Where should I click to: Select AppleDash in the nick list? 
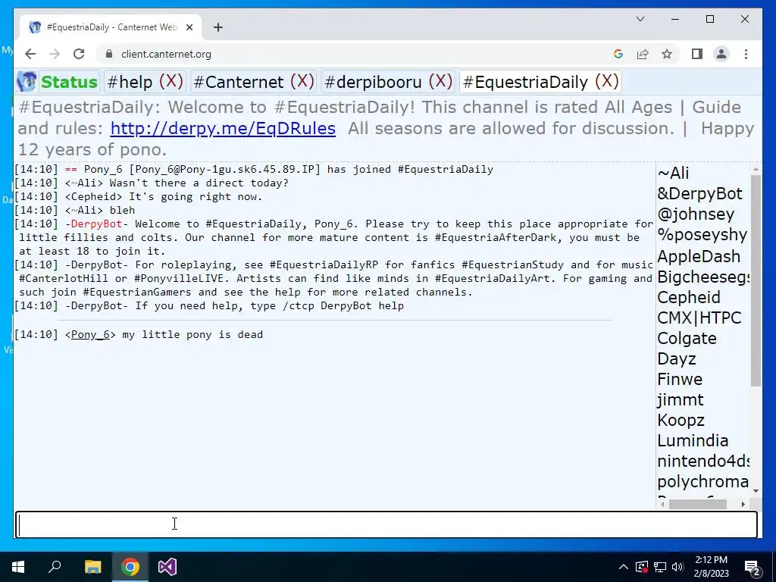[699, 256]
